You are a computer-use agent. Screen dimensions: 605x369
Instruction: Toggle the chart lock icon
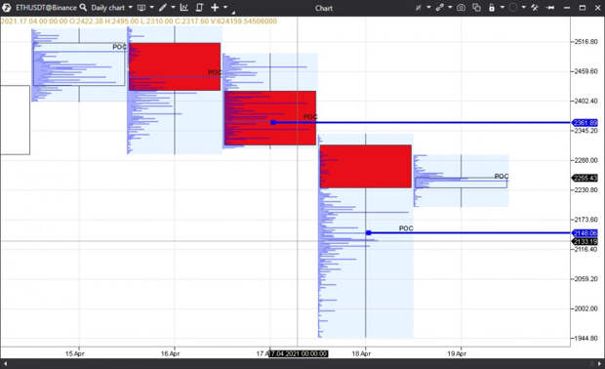click(492, 8)
